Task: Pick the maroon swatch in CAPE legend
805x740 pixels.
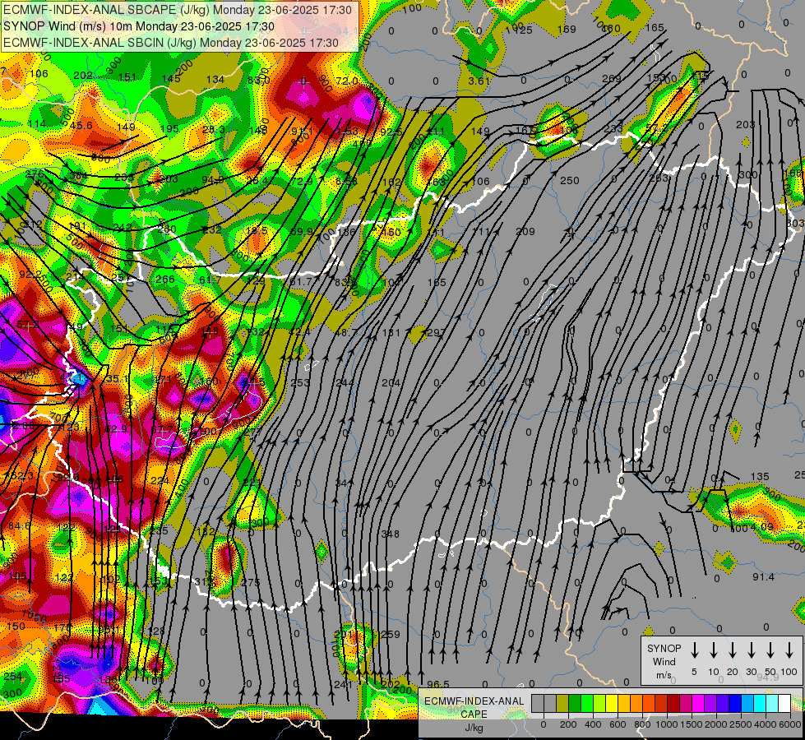Action: pos(674,704)
